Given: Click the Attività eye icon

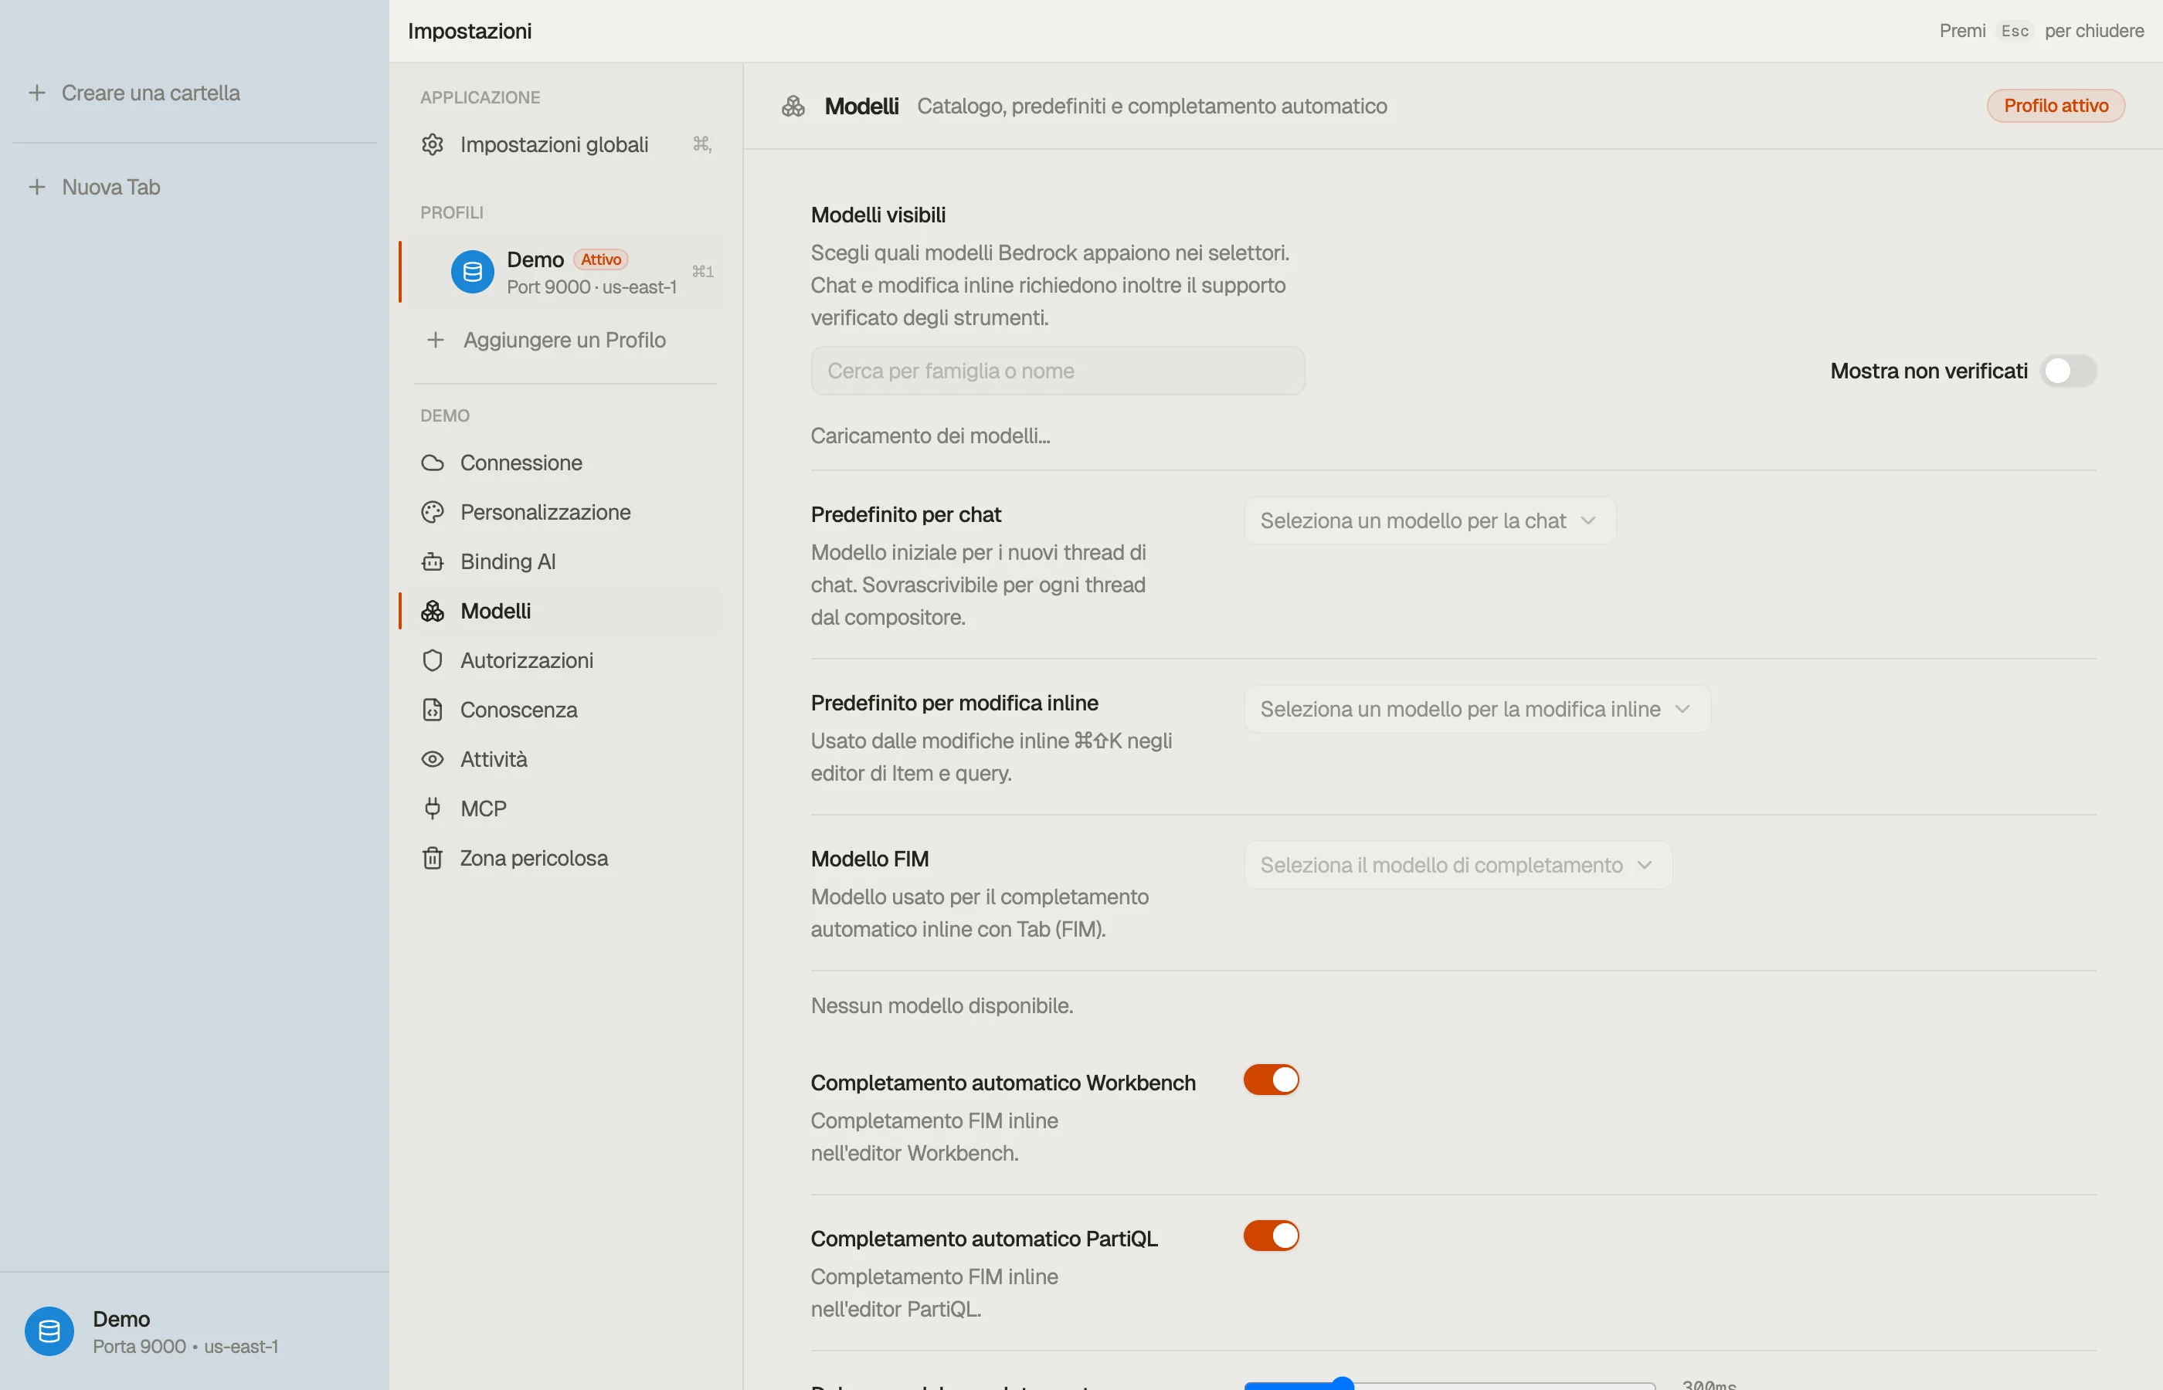Looking at the screenshot, I should coord(433,759).
